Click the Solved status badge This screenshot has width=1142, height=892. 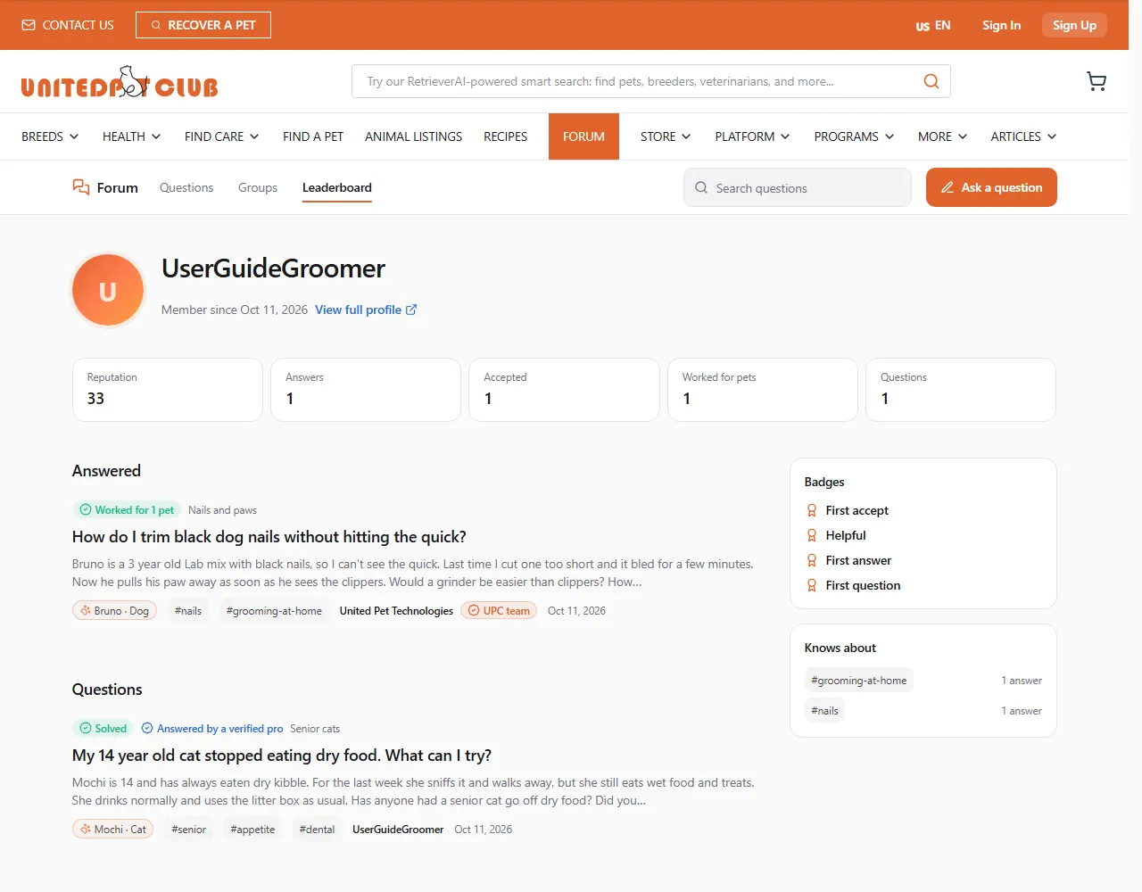click(x=103, y=729)
